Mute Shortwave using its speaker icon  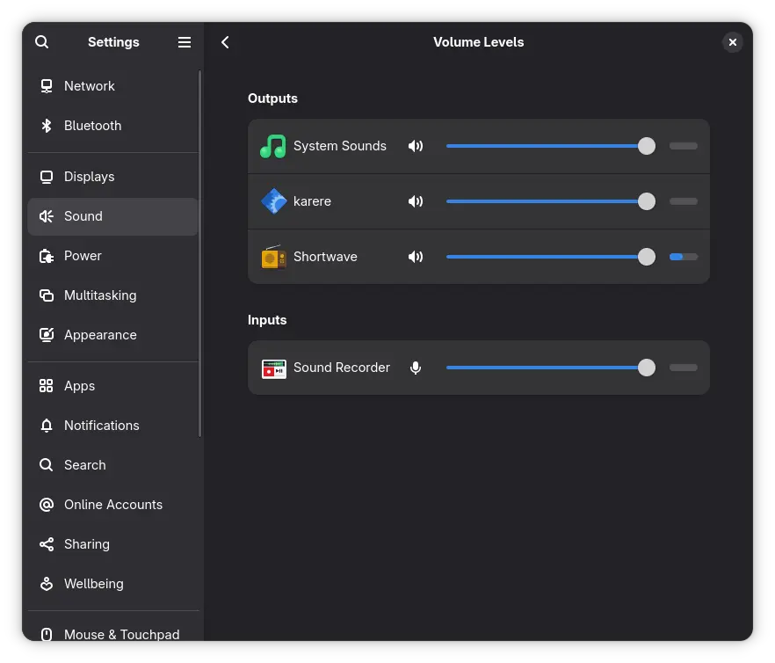click(416, 257)
